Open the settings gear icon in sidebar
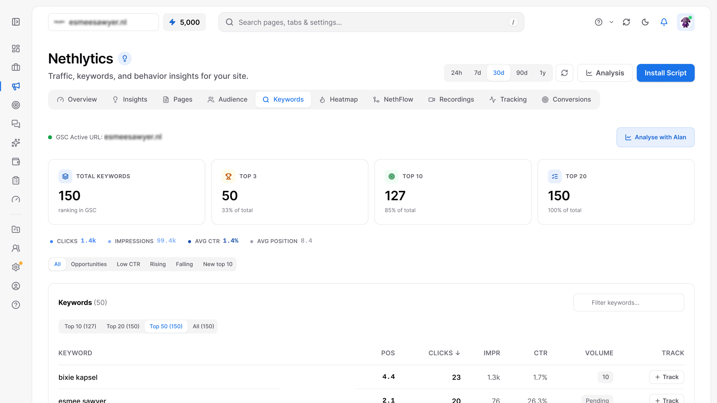717x403 pixels. point(16,267)
